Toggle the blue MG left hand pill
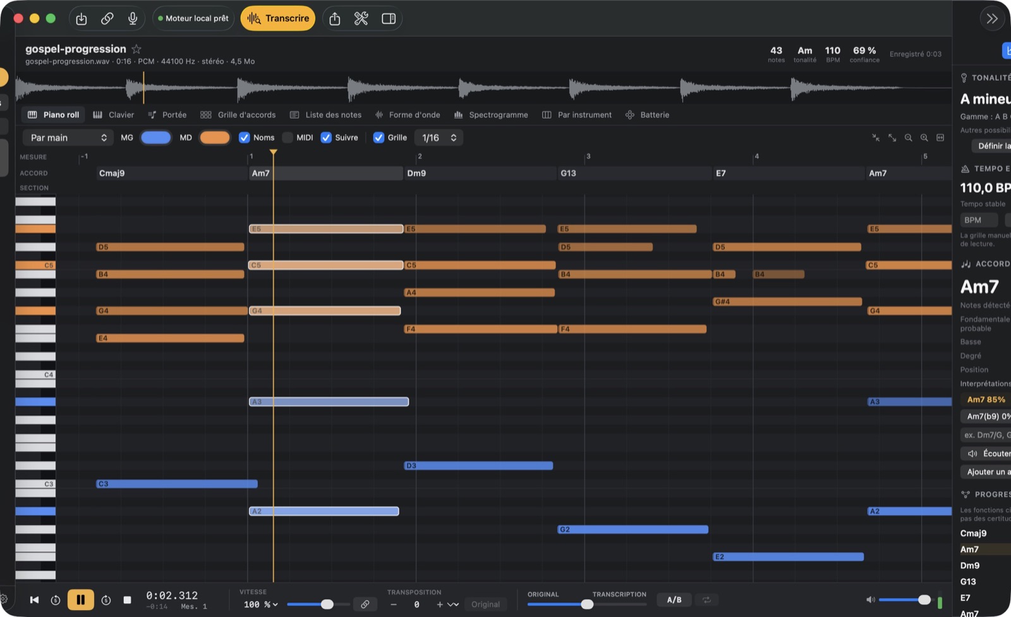1011x617 pixels. pyautogui.click(x=155, y=138)
